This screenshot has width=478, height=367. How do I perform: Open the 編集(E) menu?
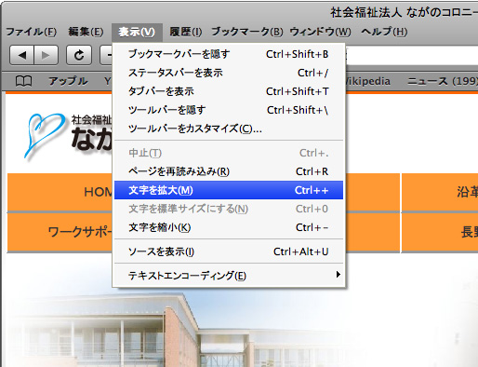tap(86, 32)
